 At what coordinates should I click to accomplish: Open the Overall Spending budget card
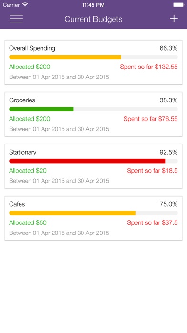click(x=93, y=62)
